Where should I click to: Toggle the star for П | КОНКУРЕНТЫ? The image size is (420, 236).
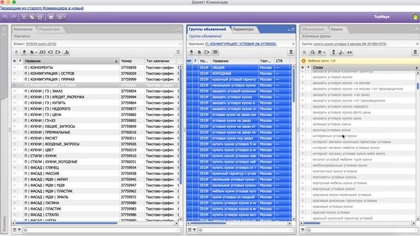(14, 68)
